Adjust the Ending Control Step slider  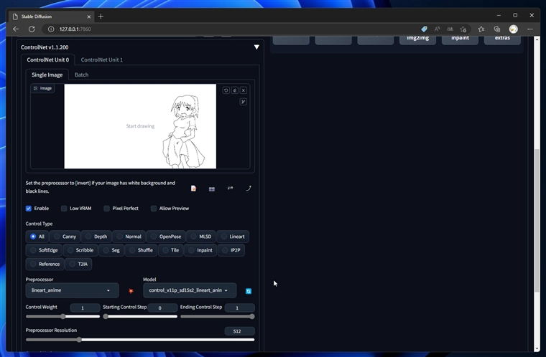tap(217, 317)
